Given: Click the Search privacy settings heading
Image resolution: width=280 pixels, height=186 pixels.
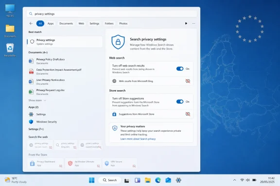Looking at the screenshot, I should click(148, 39).
